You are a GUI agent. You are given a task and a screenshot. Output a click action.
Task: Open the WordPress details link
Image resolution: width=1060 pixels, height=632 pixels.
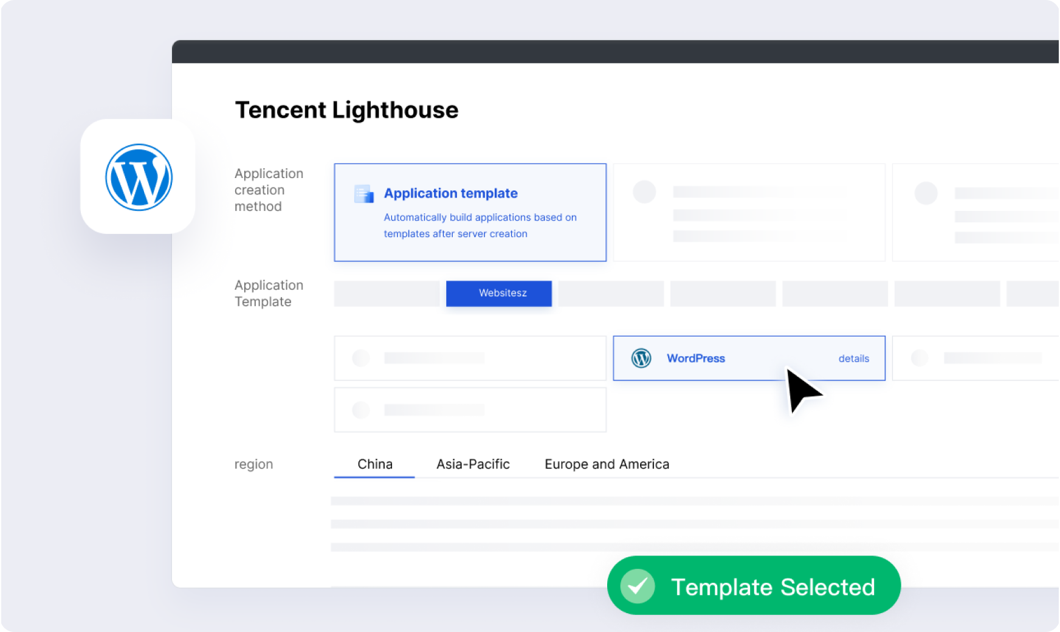point(854,359)
